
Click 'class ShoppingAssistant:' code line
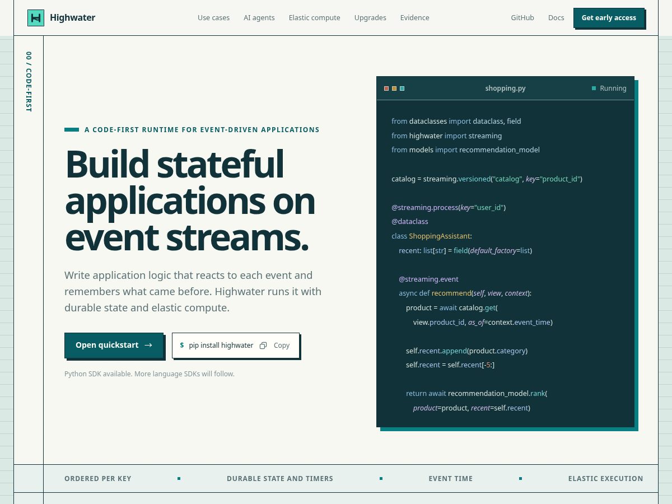(432, 236)
